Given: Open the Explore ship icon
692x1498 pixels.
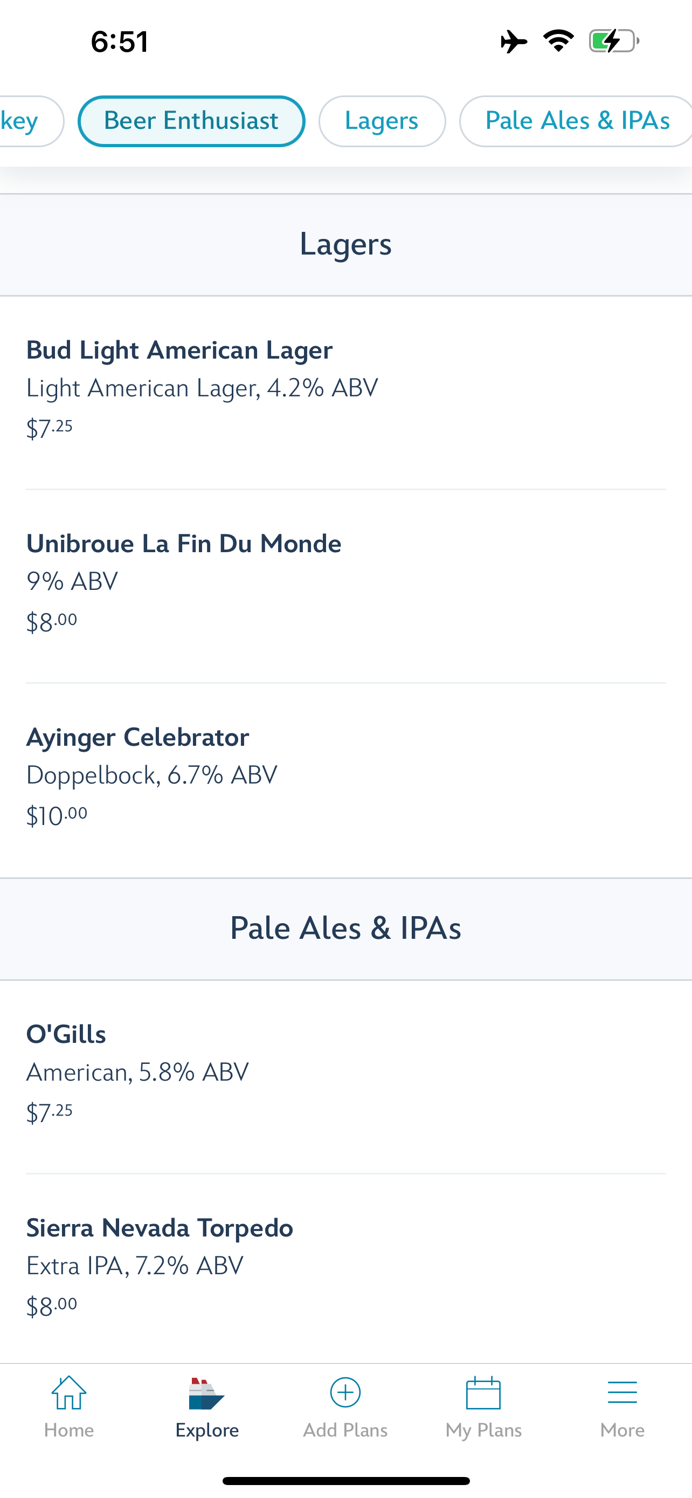Looking at the screenshot, I should [207, 1394].
